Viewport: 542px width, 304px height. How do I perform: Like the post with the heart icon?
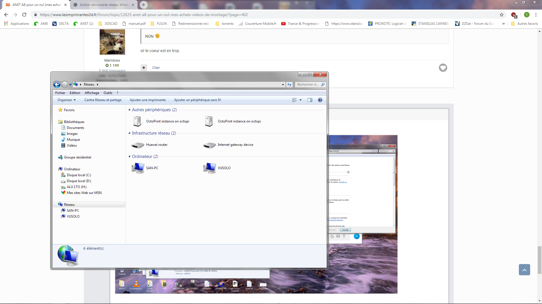click(x=443, y=68)
